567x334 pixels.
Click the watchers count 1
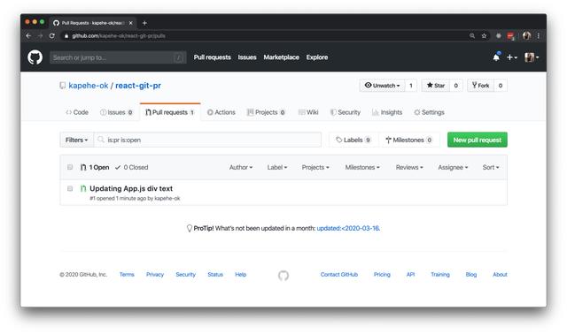411,86
